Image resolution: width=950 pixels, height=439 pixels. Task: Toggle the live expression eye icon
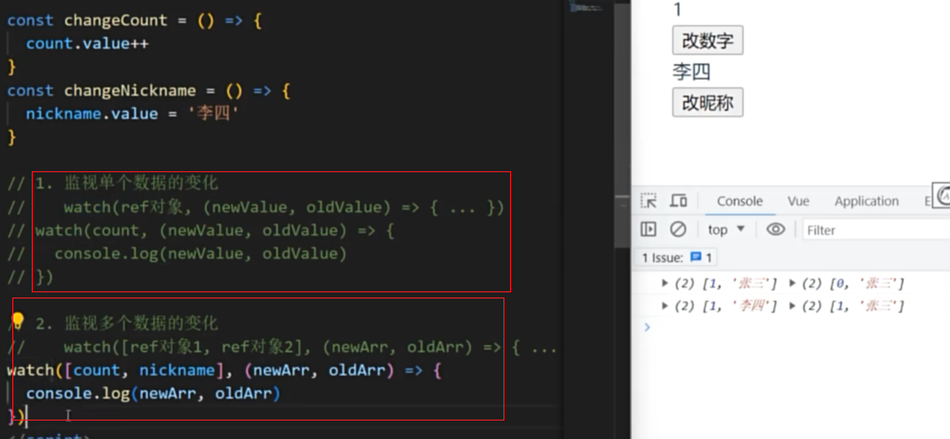tap(775, 229)
